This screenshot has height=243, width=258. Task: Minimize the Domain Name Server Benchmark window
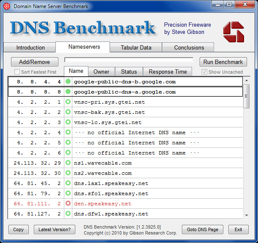(218, 4)
